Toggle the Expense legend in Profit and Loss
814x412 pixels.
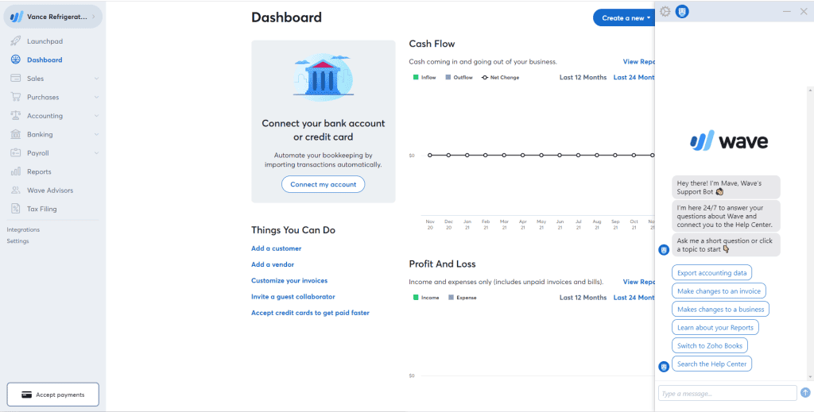[x=462, y=298]
